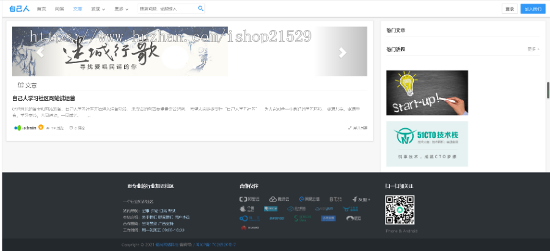Go to next banner slide arrow

pos(342,53)
